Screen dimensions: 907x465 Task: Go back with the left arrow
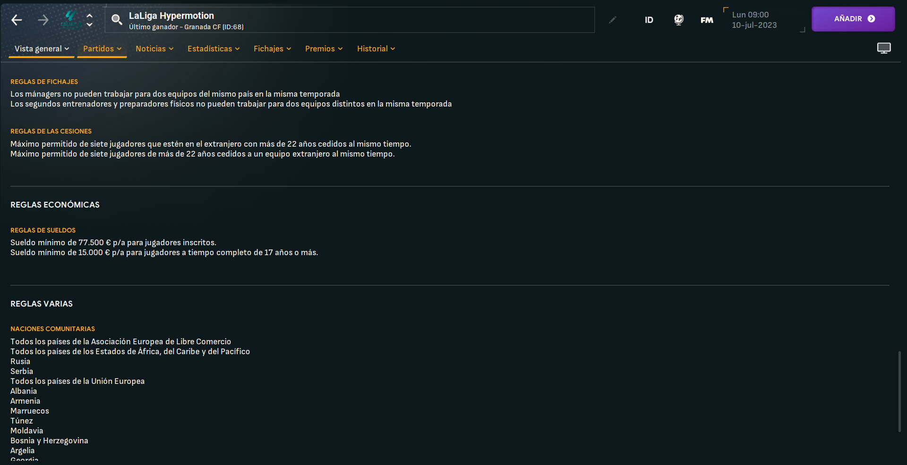pyautogui.click(x=17, y=20)
